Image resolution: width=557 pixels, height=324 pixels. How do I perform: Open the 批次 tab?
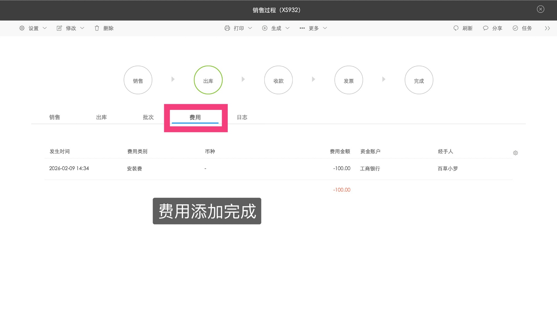coord(148,117)
